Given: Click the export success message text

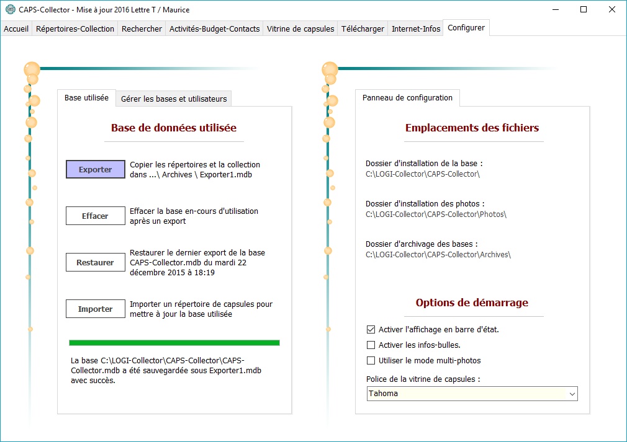Looking at the screenshot, I should point(166,371).
